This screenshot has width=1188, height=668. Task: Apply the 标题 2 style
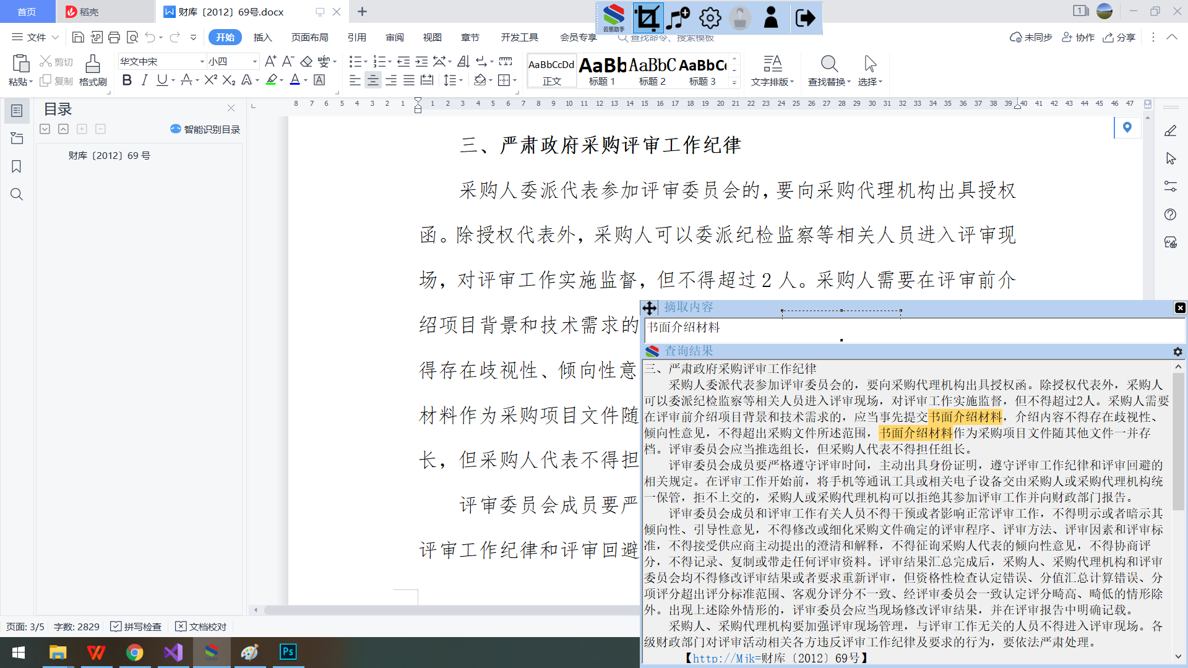[x=652, y=71]
